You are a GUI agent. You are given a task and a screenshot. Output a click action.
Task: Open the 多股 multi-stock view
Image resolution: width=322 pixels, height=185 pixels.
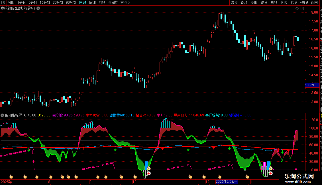pyautogui.click(x=254, y=3)
